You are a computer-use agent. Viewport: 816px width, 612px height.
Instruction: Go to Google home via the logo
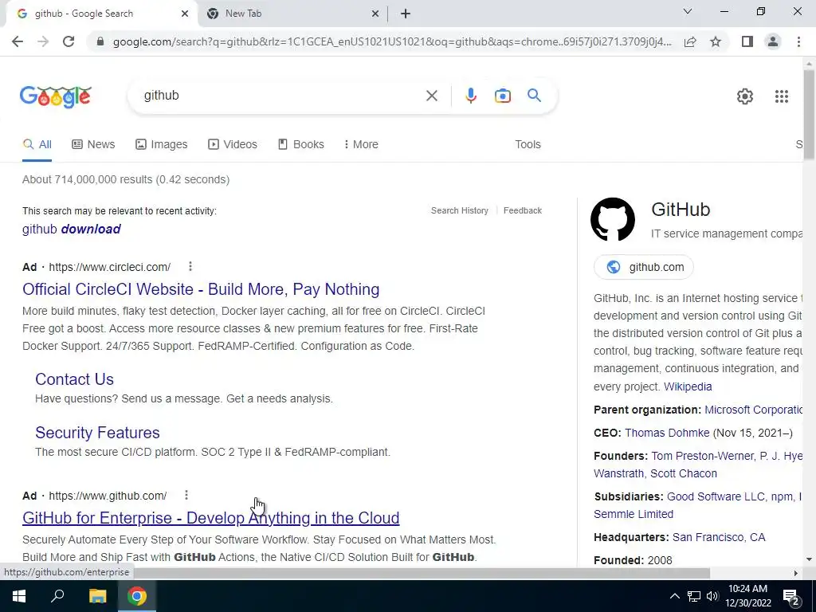[x=56, y=96]
